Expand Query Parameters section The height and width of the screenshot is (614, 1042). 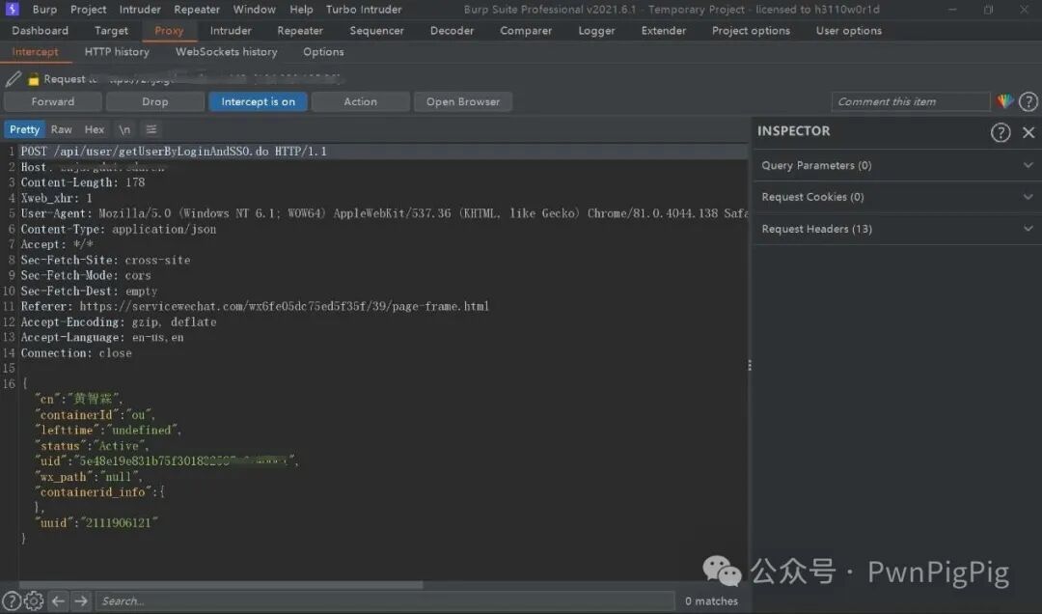click(x=897, y=165)
